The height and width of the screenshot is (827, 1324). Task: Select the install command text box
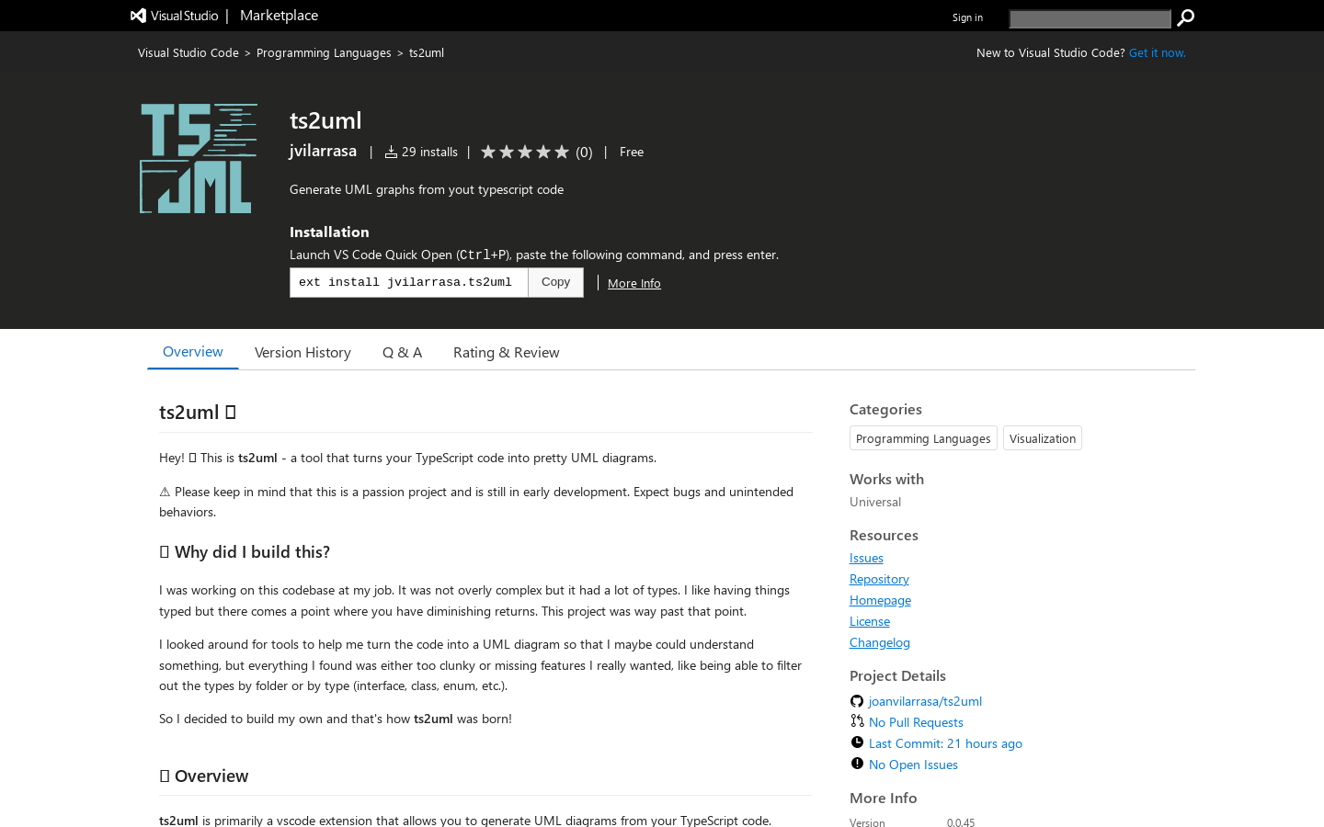point(409,282)
